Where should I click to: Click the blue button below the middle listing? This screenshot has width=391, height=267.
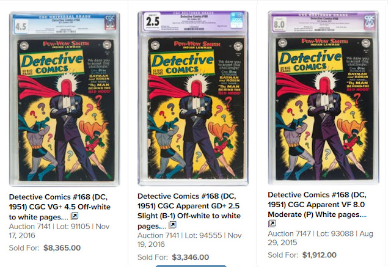click(191, 266)
